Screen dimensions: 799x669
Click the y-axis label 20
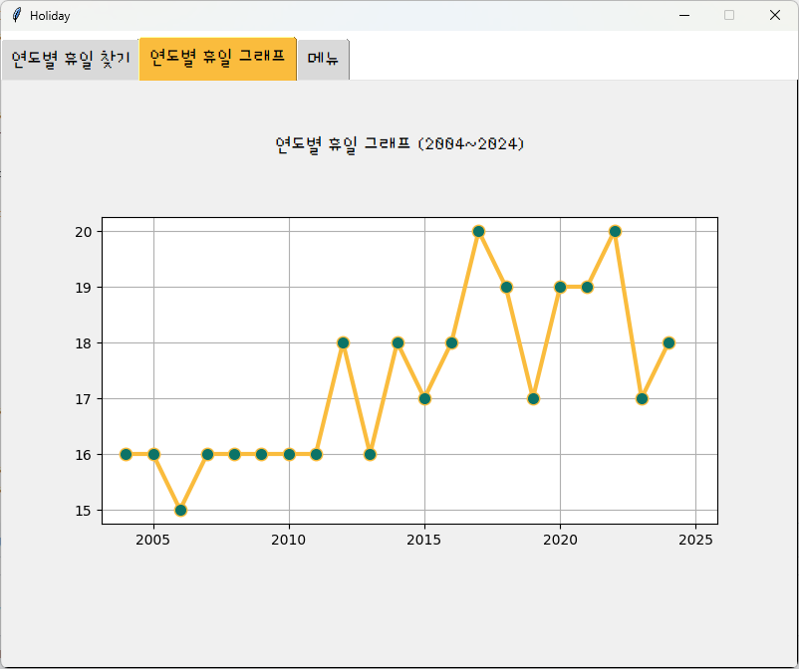pyautogui.click(x=84, y=232)
